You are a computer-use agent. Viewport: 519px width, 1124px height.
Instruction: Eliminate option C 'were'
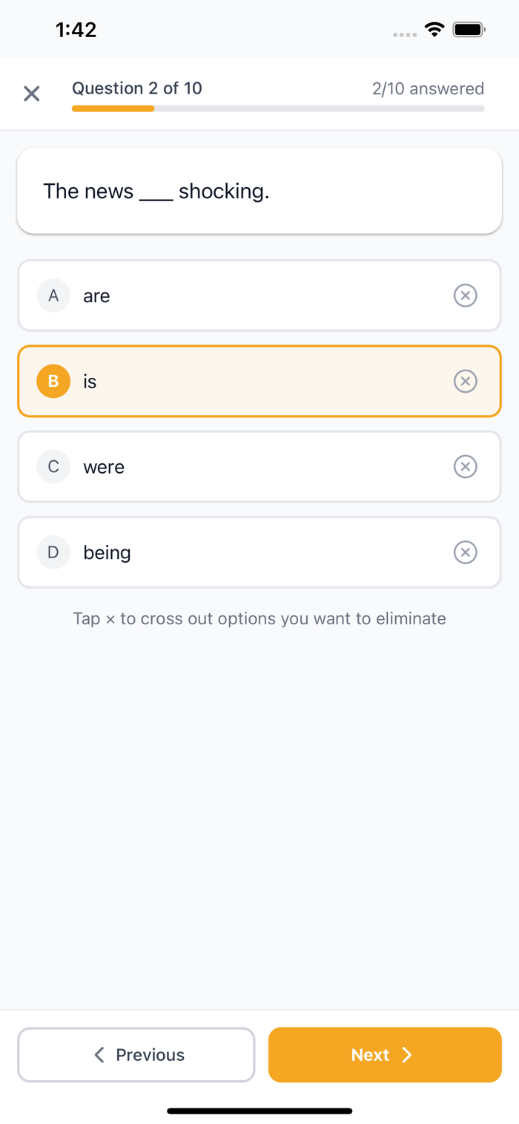pyautogui.click(x=465, y=467)
